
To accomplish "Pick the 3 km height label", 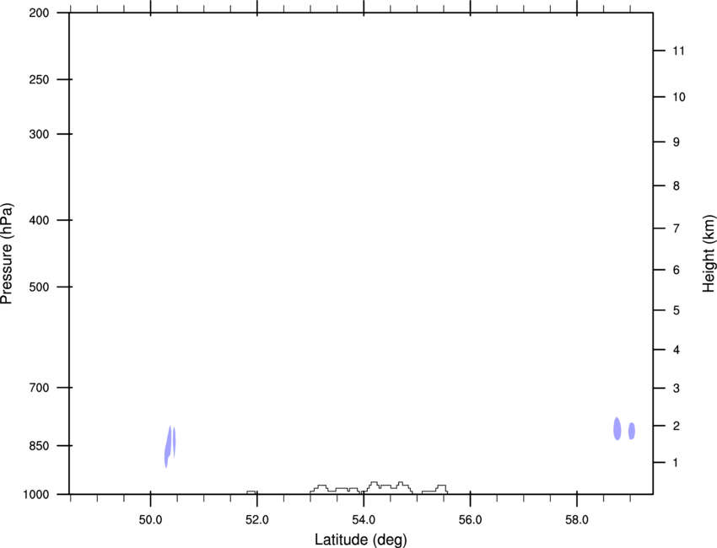I will 677,388.
